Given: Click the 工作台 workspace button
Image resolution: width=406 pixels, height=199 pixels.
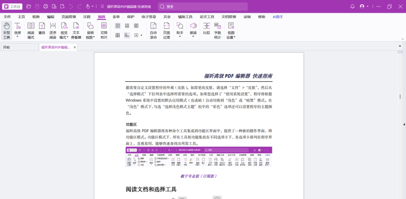Looking at the screenshot, I should (x=12, y=7).
